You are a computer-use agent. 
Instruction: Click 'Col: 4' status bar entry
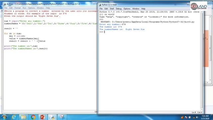200,112
